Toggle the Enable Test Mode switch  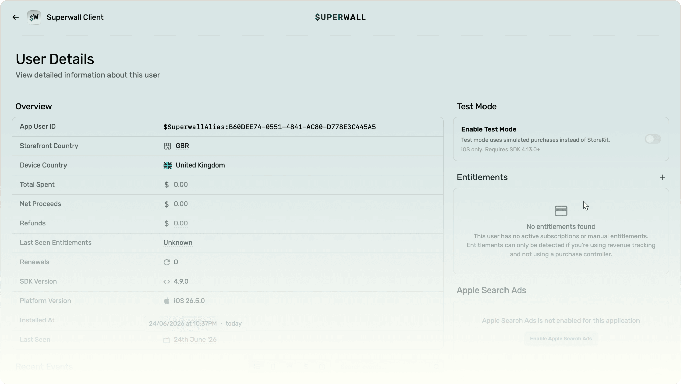[x=652, y=139]
